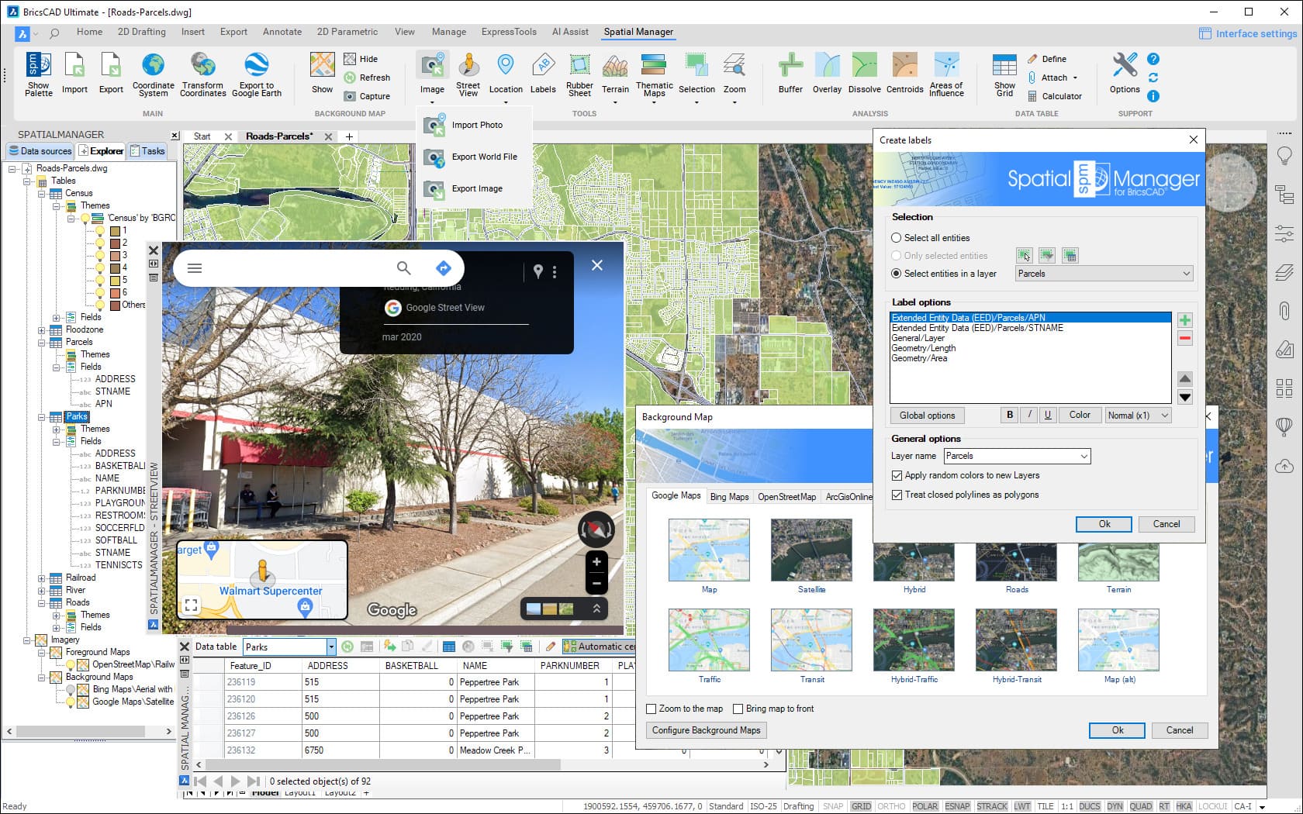Screen dimensions: 1303x814
Task: Select the Hybrid-Transit map thumbnail
Action: (1016, 640)
